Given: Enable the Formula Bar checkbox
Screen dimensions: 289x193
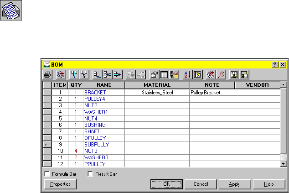Looking at the screenshot, I should (47, 174).
